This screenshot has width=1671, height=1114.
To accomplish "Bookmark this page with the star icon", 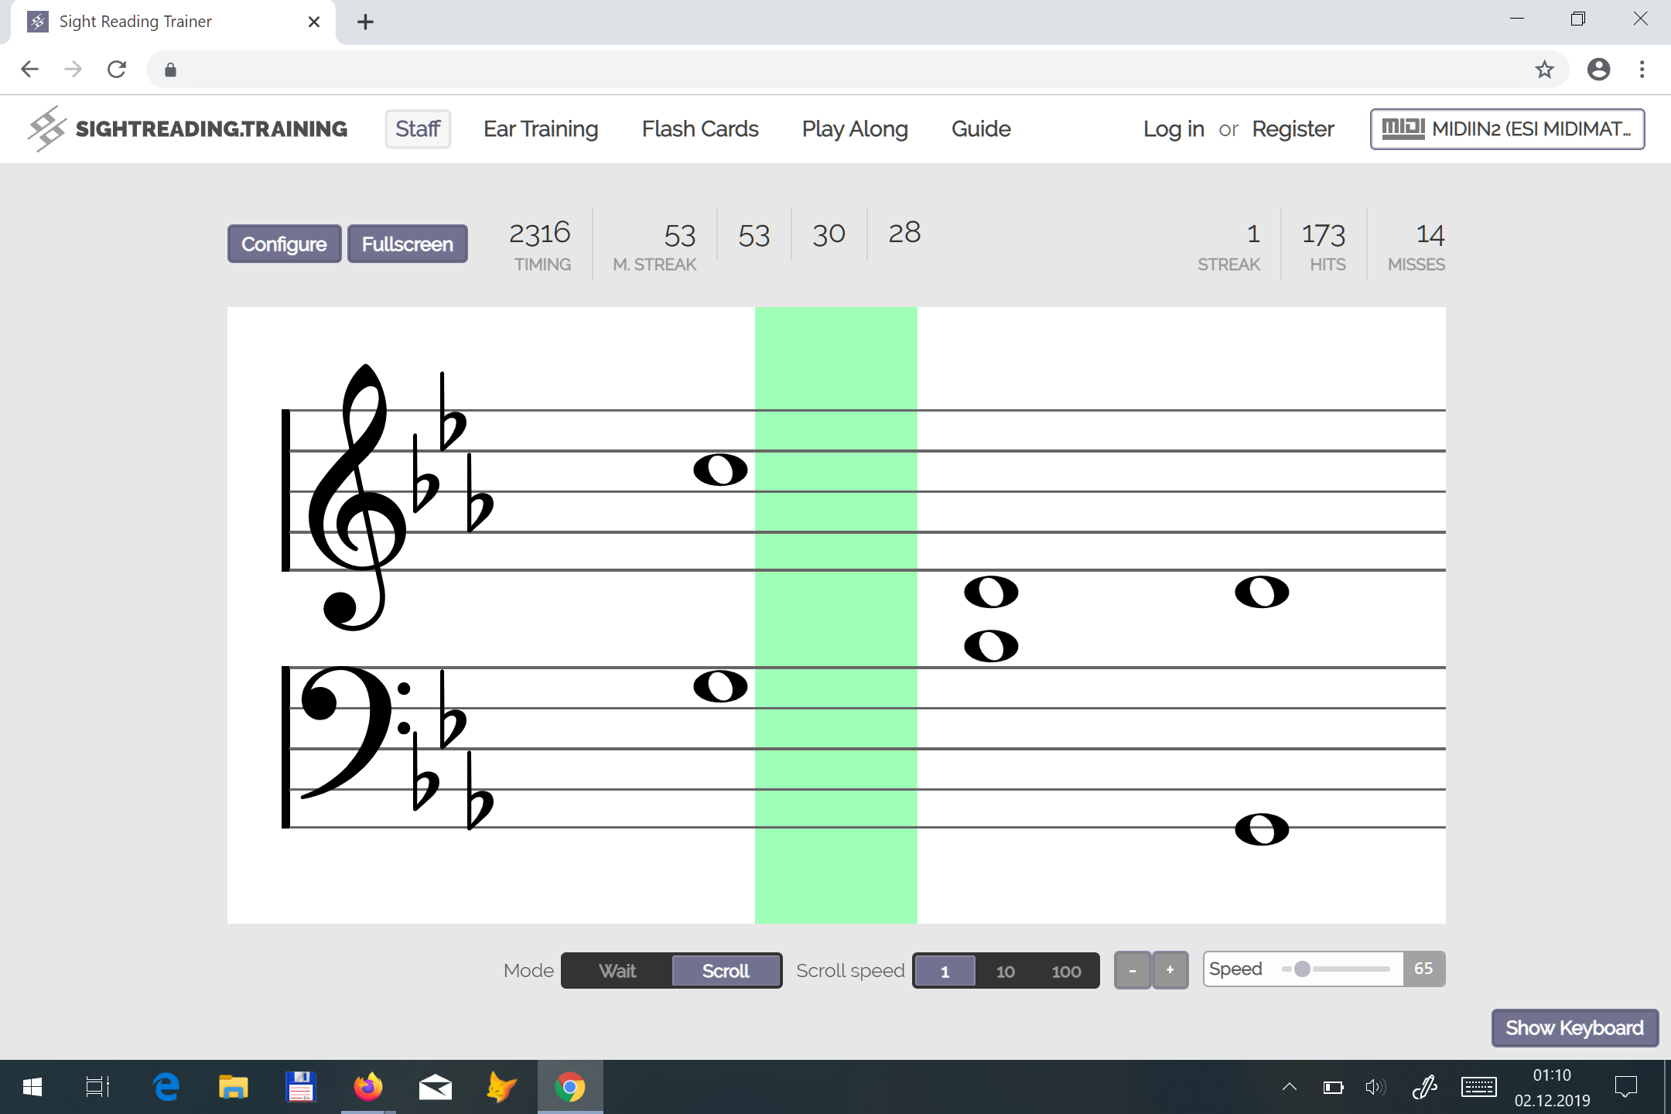I will [1544, 70].
